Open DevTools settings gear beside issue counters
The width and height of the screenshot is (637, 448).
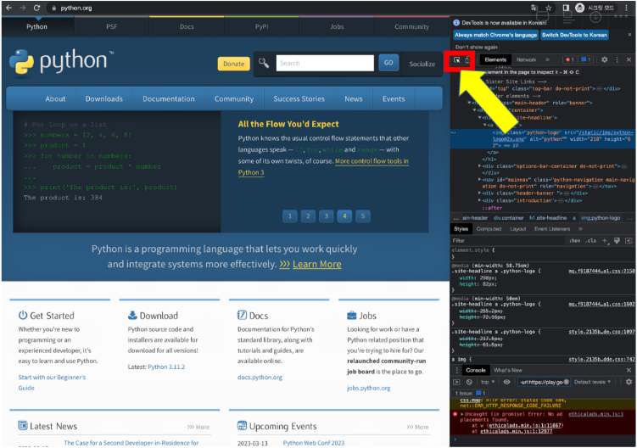(x=605, y=59)
